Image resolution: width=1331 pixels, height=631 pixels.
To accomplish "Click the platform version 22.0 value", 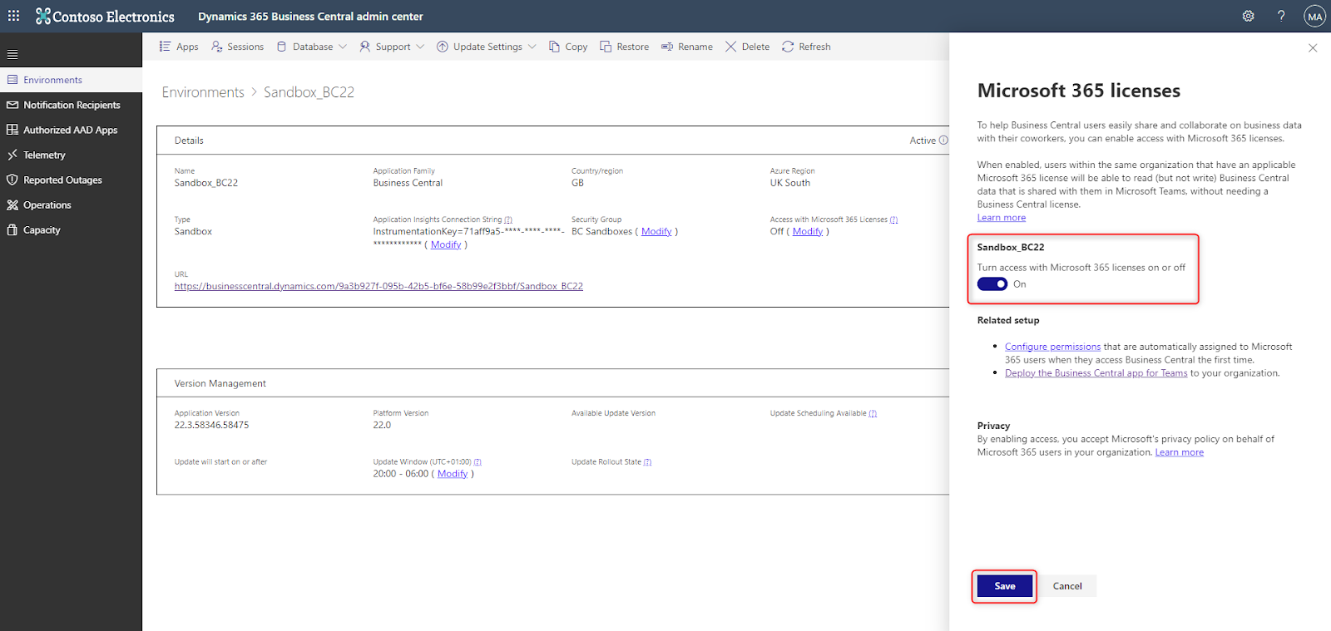I will pyautogui.click(x=382, y=425).
